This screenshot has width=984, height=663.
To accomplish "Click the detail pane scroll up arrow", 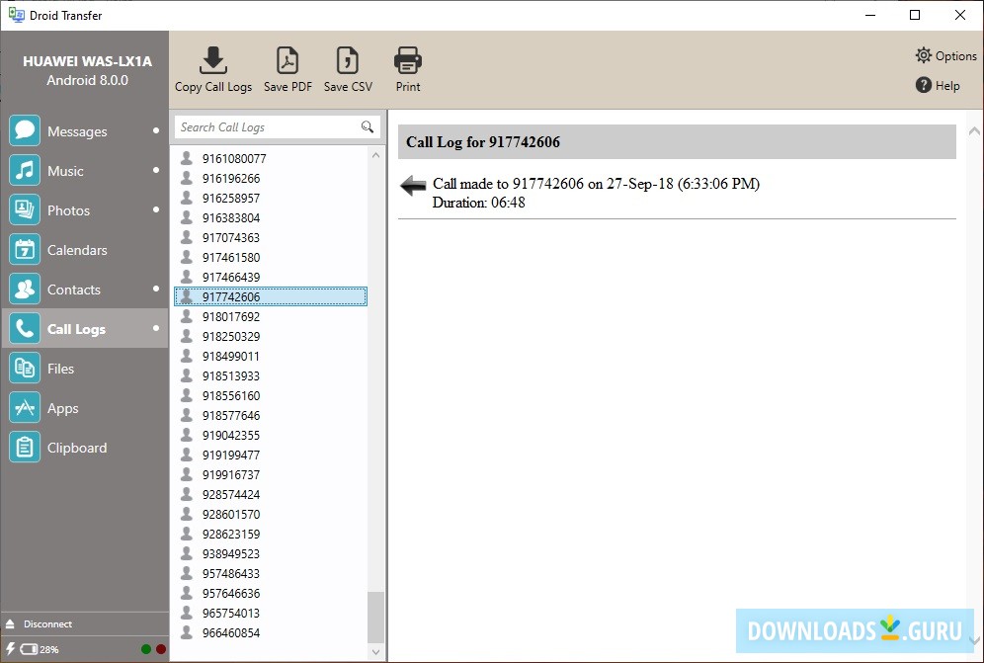I will [974, 131].
